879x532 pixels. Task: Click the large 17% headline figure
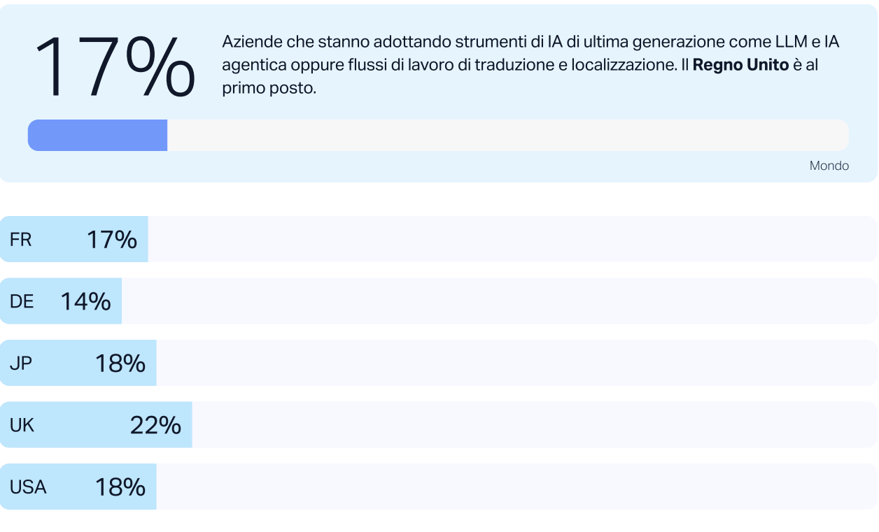pos(114,68)
